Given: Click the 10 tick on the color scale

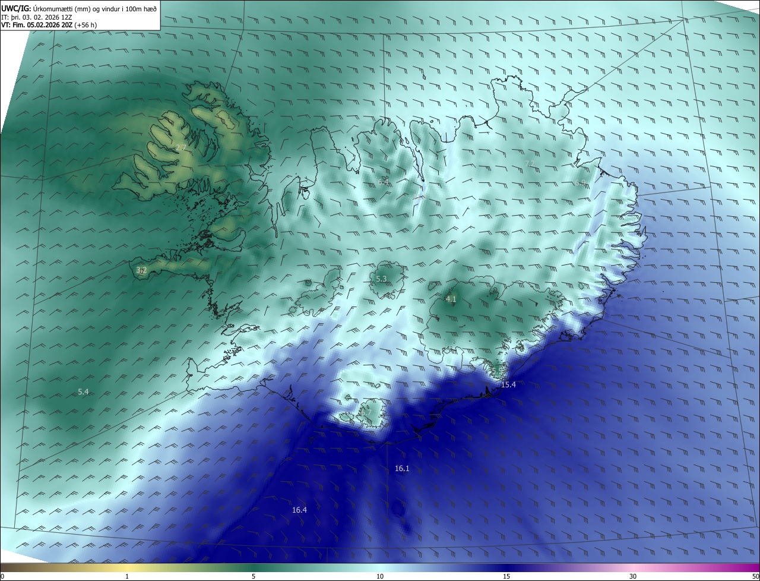Looking at the screenshot, I should (380, 576).
